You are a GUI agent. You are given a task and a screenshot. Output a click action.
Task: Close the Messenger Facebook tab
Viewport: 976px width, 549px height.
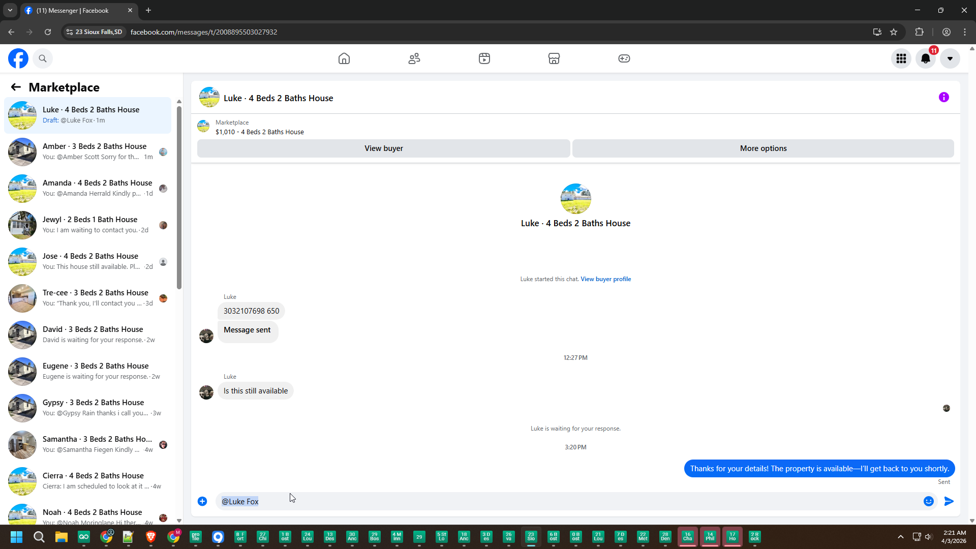click(130, 10)
